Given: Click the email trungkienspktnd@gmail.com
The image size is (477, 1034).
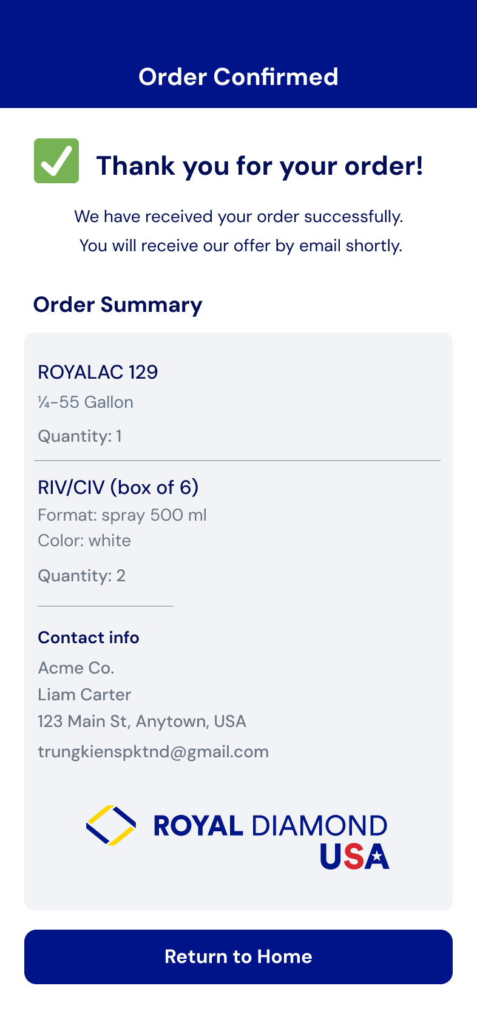Looking at the screenshot, I should click(153, 752).
